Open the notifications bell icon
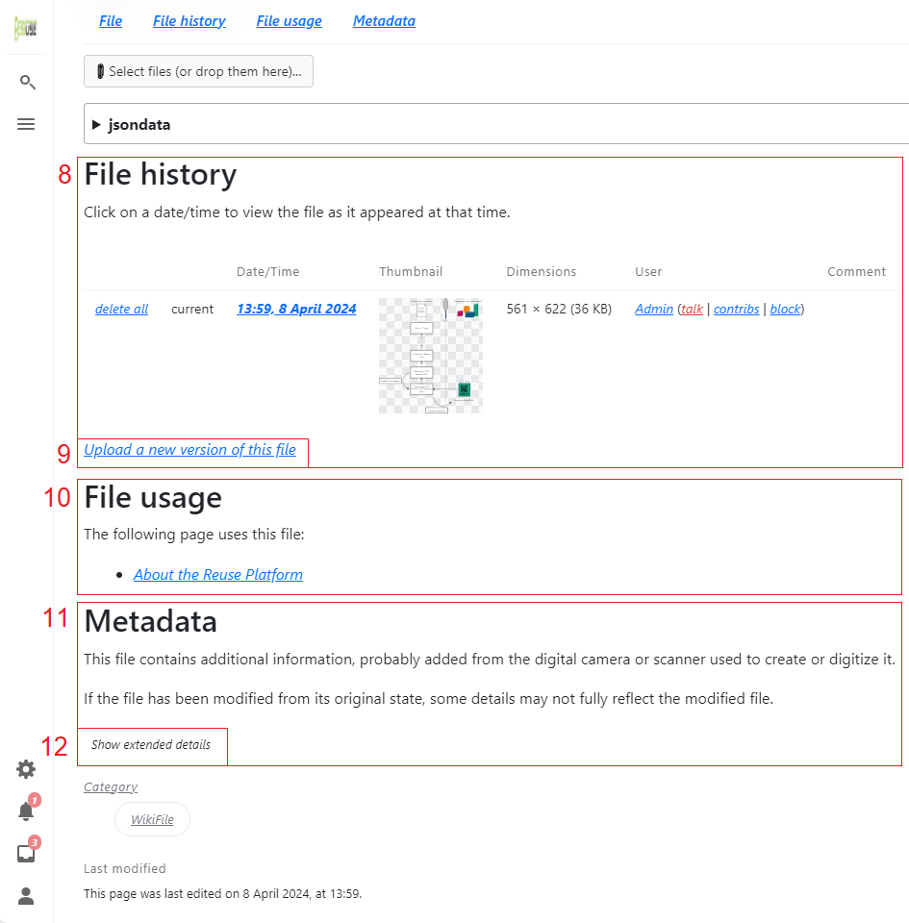909x923 pixels. (26, 811)
